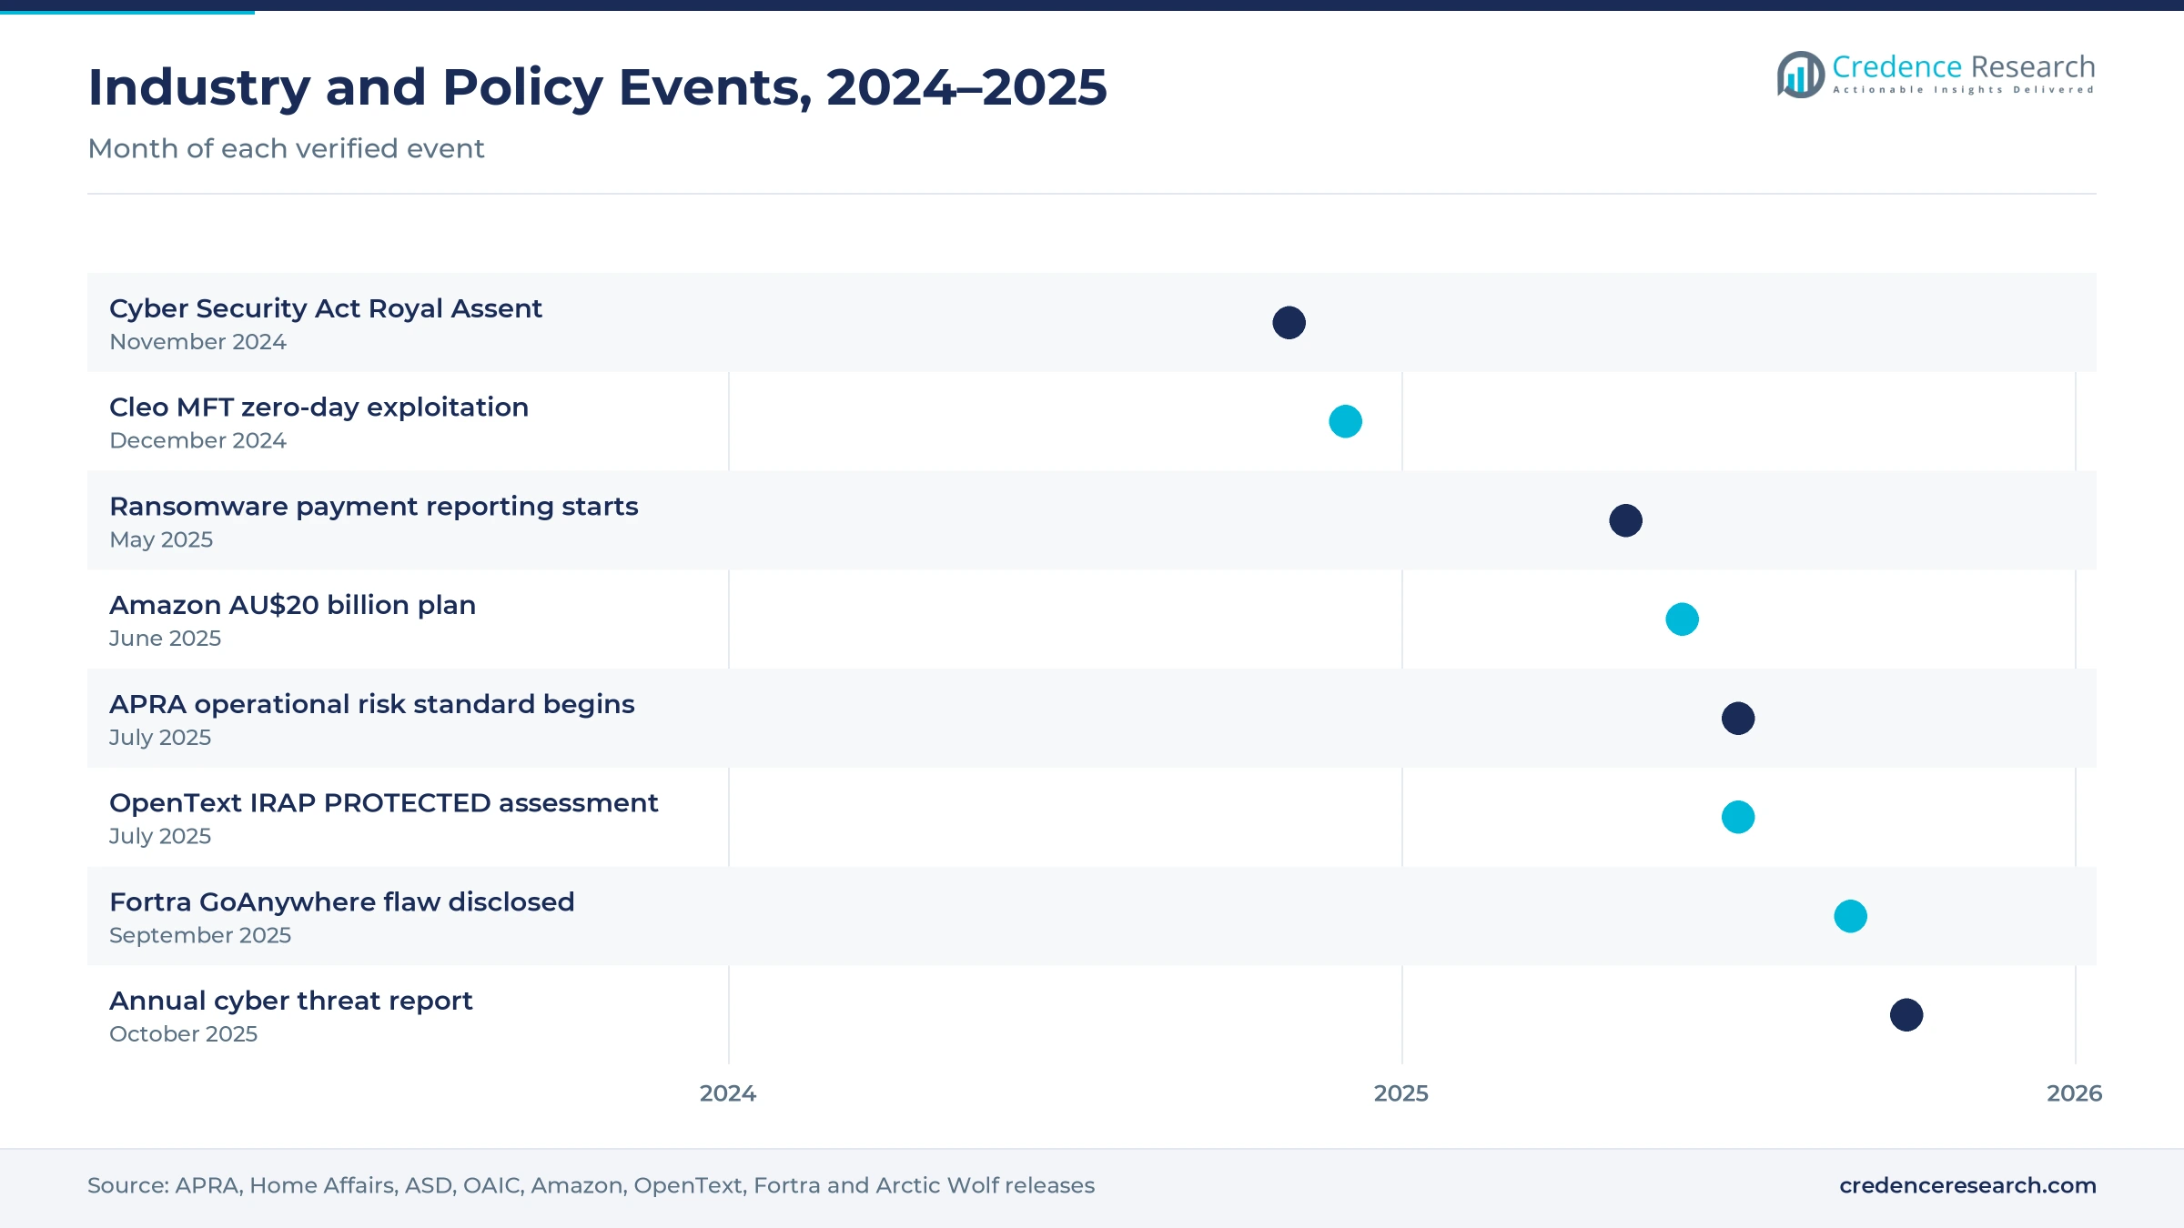Click the Annual cyber threat report label

tap(290, 1001)
